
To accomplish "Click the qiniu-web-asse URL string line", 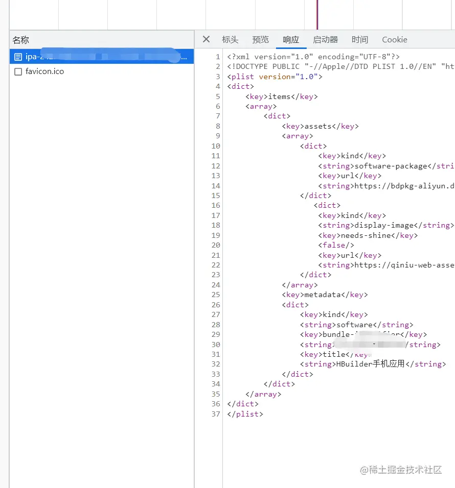I will (386, 265).
